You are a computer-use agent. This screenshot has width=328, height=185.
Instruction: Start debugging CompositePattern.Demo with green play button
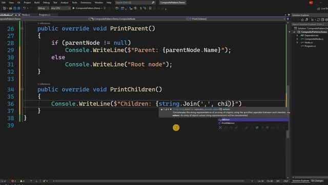coord(87,8)
